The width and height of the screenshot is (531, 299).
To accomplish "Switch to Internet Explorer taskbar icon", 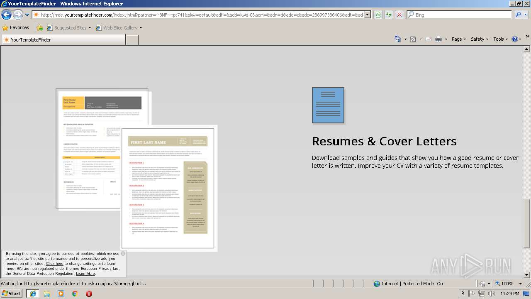I will coord(33,294).
